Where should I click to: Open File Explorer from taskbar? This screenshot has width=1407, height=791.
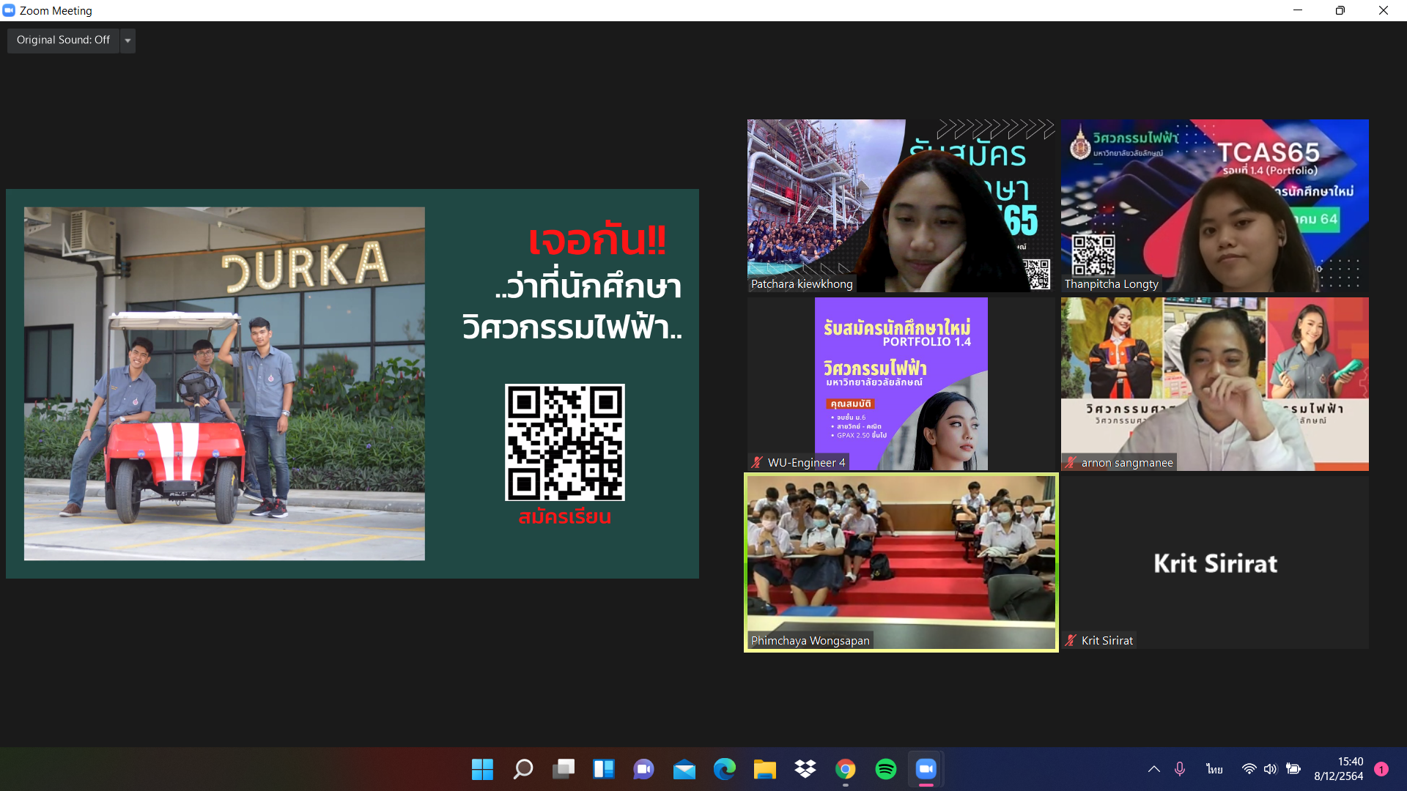coord(764,769)
